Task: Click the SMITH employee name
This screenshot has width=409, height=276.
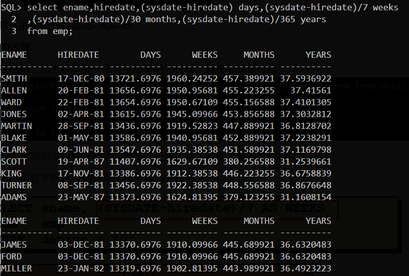Action: [14, 78]
